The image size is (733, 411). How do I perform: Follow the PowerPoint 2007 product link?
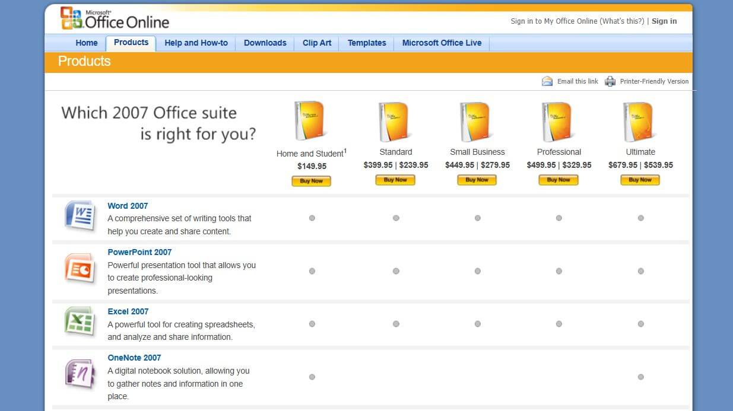[139, 252]
